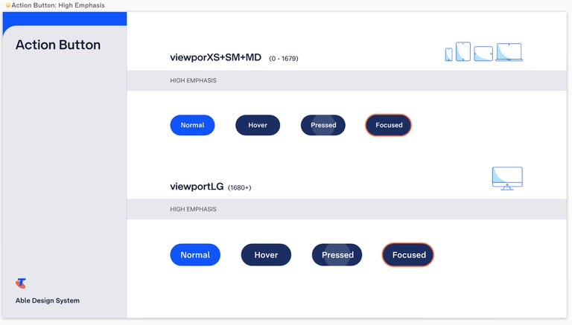Click the large Normal button under viewportLG
Image resolution: width=572 pixels, height=325 pixels.
pos(195,254)
